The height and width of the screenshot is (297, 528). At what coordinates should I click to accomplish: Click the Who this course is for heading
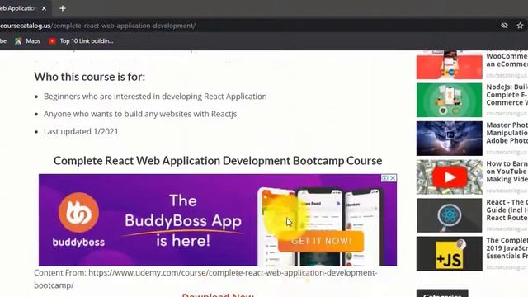[90, 77]
